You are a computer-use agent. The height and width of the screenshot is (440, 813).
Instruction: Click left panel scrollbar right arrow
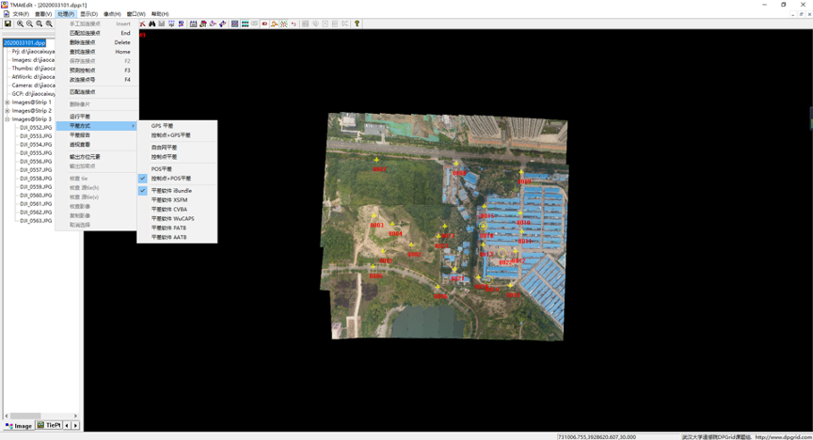point(75,416)
